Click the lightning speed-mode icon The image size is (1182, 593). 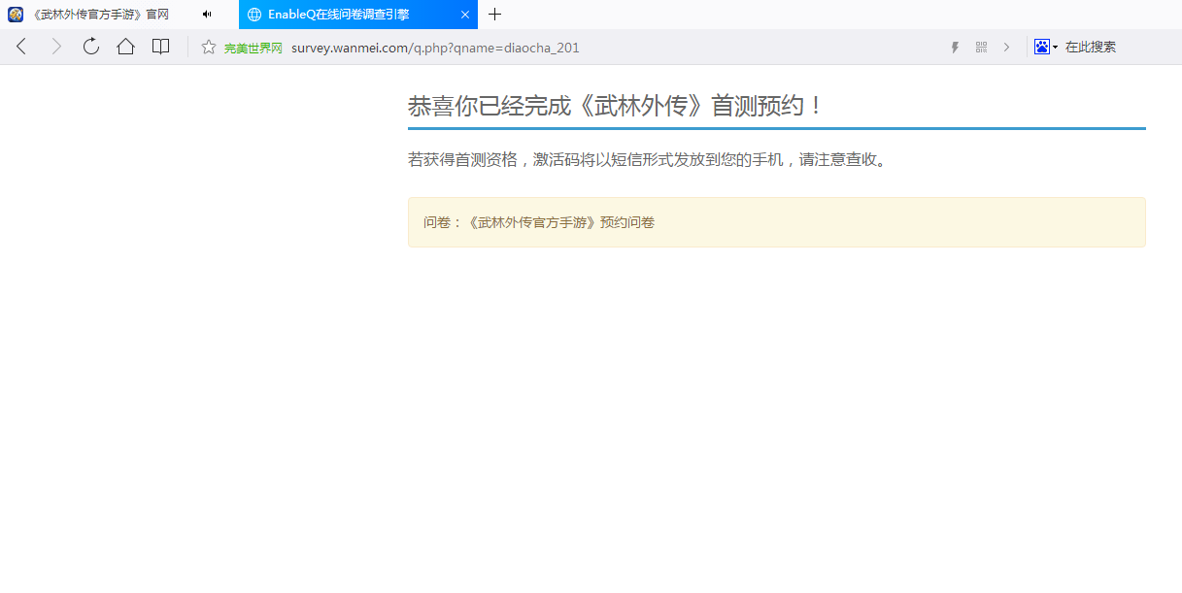(955, 48)
